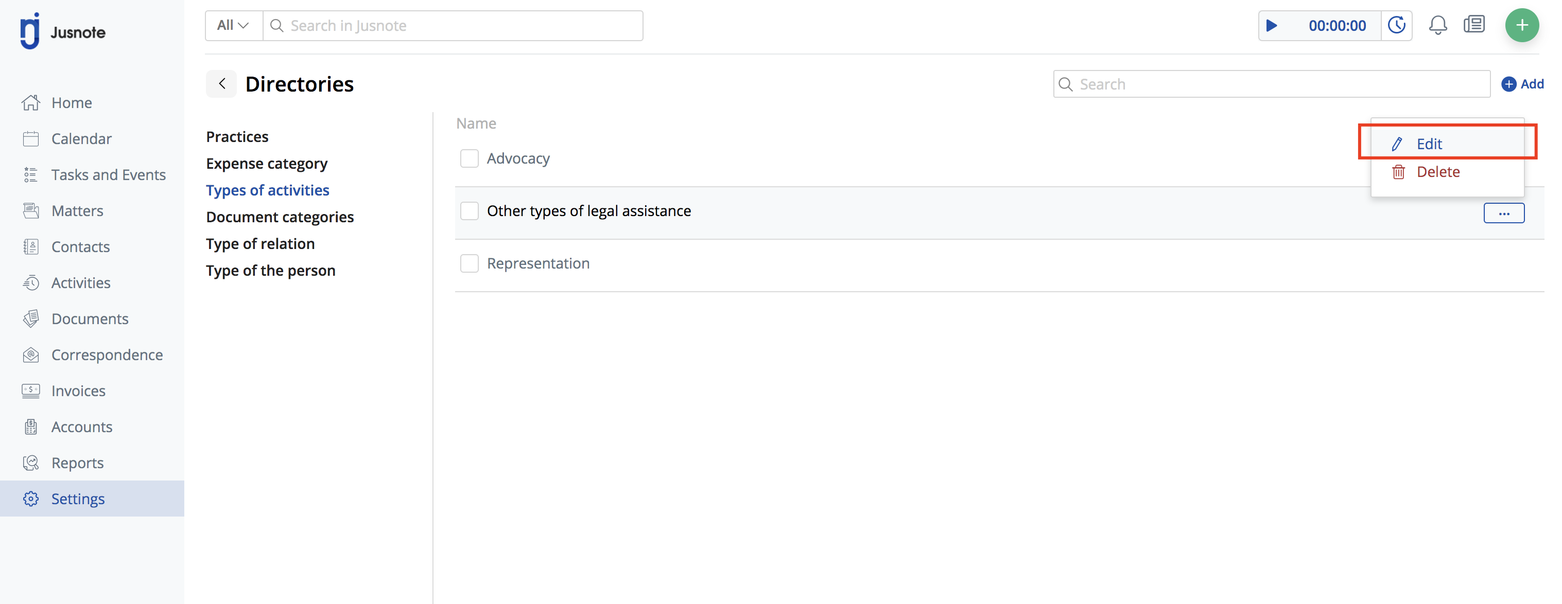Viewport: 1562px width, 604px height.
Task: Go to Home in the sidebar
Action: 92,103
